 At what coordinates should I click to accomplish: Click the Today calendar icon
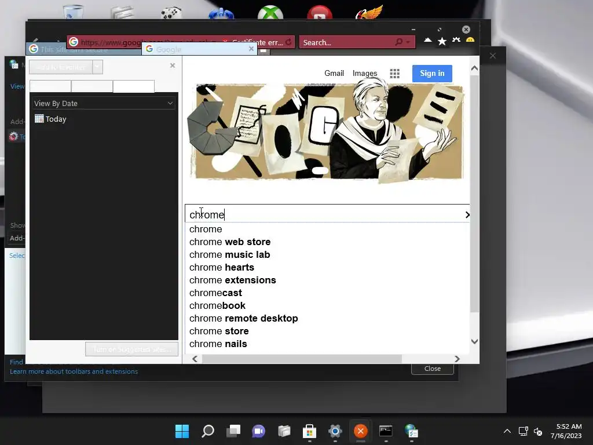[39, 118]
